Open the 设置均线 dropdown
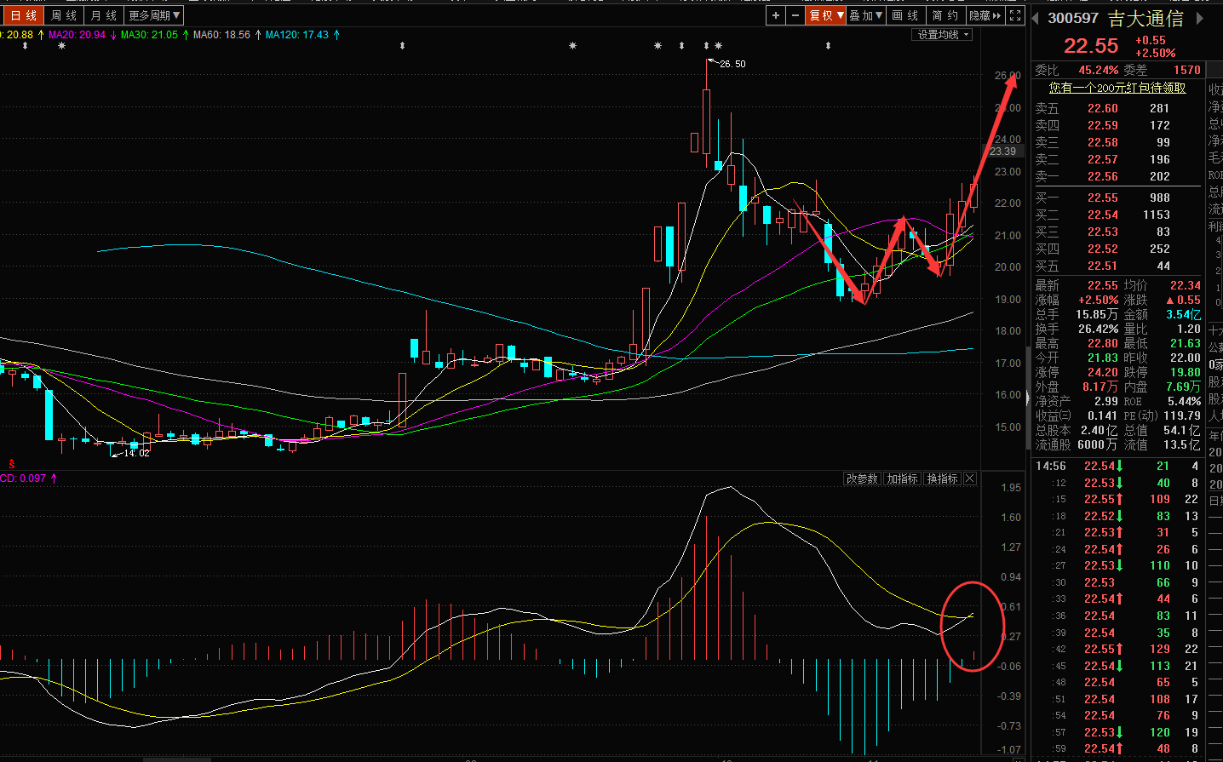Viewport: 1223px width, 762px height. pos(944,35)
